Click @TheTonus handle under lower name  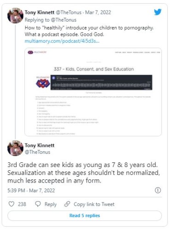37,152
